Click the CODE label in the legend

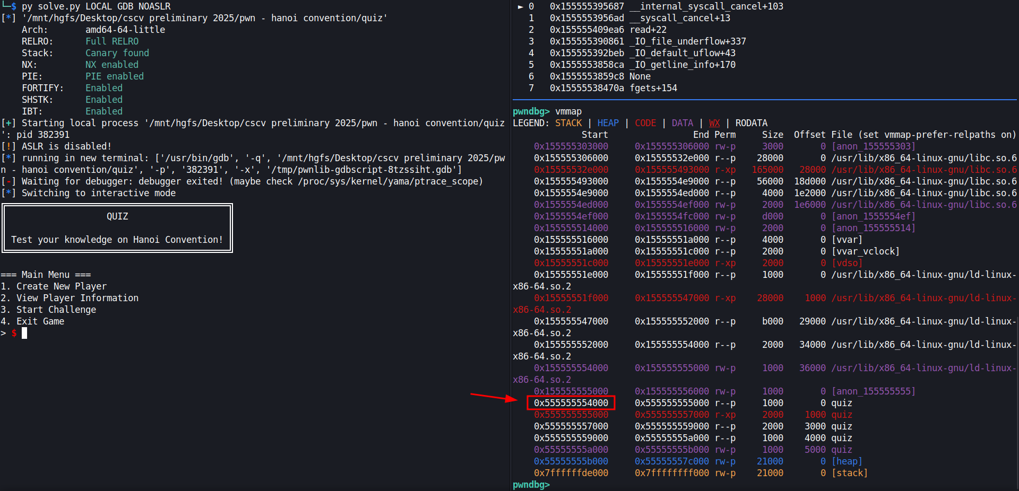point(645,123)
